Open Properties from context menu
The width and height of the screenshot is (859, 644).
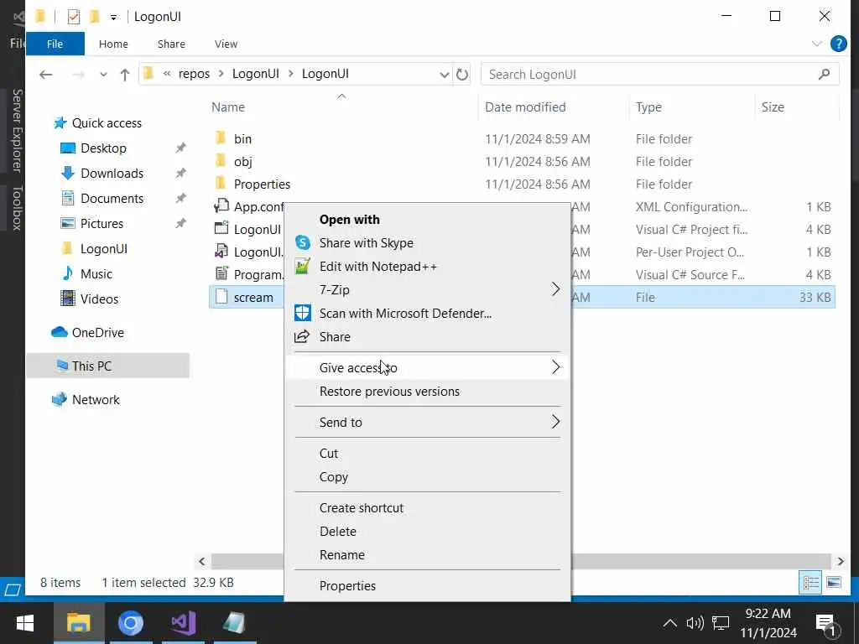click(347, 585)
